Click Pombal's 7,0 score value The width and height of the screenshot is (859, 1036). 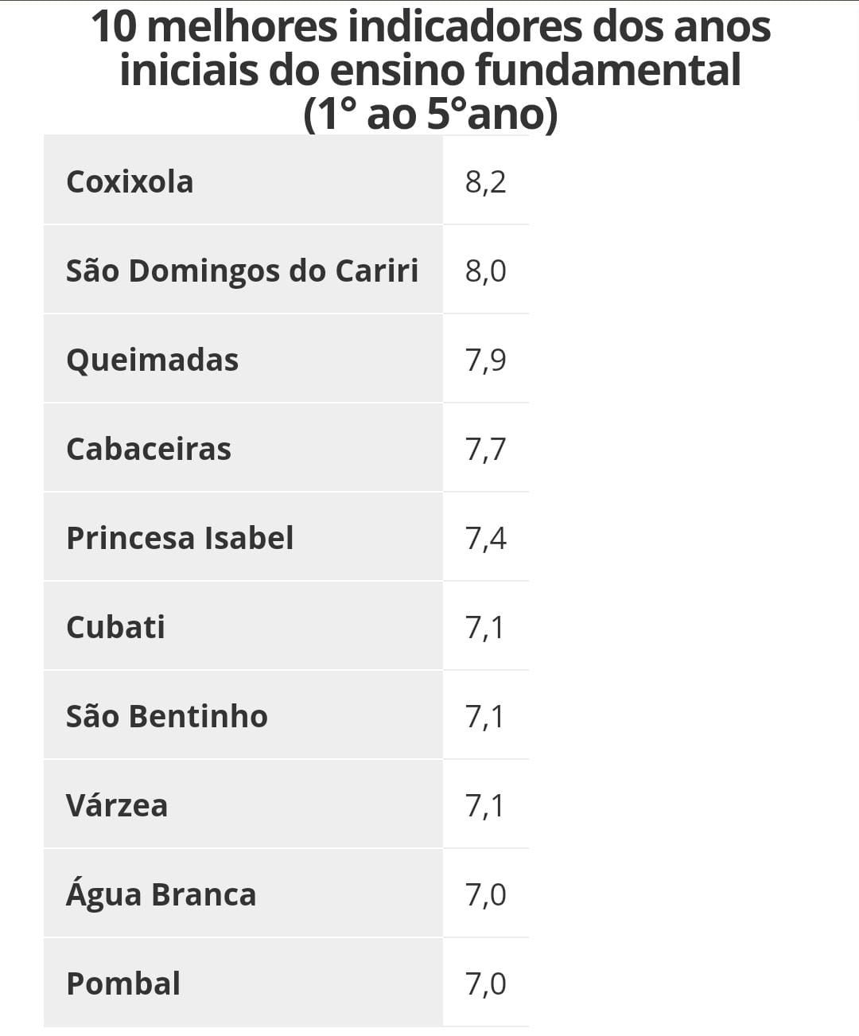coord(485,984)
